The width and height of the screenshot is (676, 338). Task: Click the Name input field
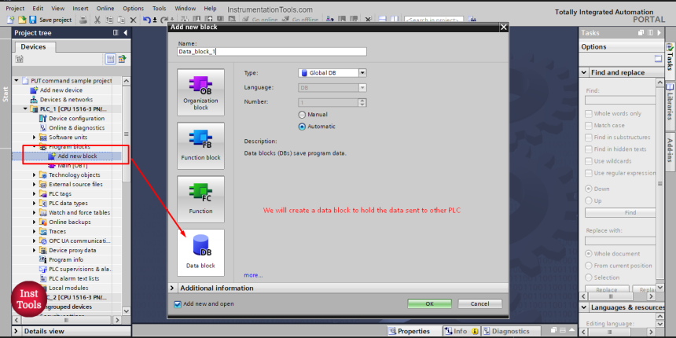pos(271,51)
